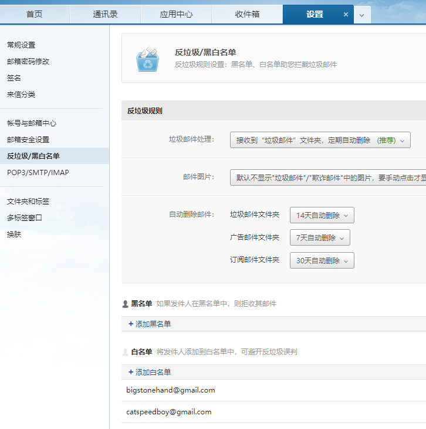The image size is (426, 429).
Task: Open 常规设置 in the sidebar
Action: 21,45
